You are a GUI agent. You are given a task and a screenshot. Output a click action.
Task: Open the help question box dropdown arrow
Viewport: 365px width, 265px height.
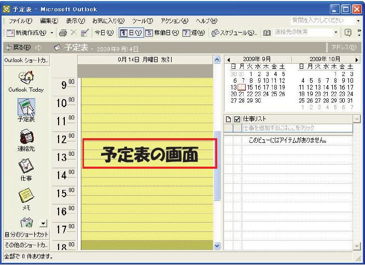(x=358, y=21)
